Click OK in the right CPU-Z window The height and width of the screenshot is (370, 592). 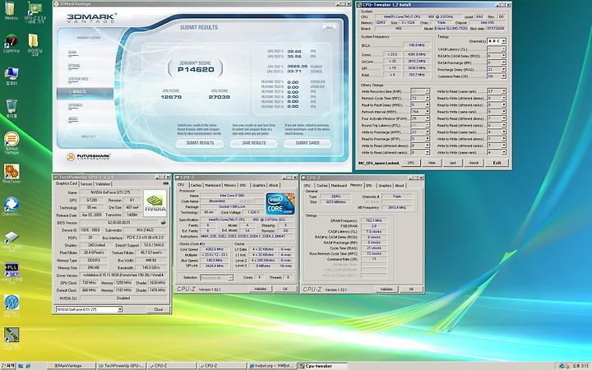(x=411, y=289)
